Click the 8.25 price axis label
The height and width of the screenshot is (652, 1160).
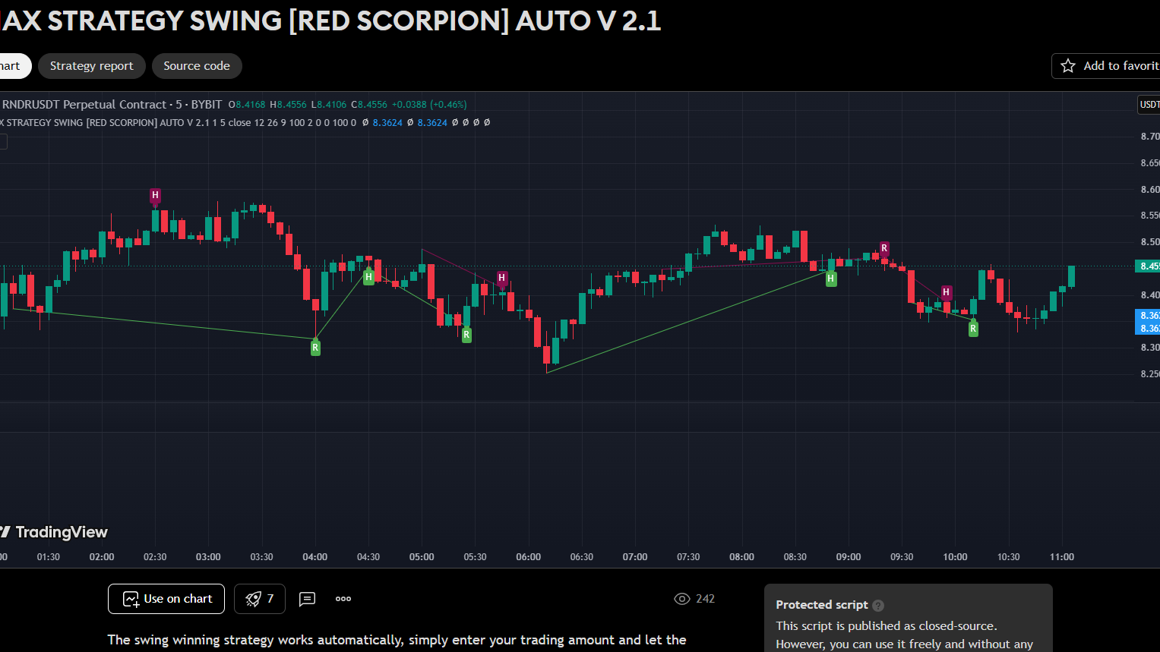click(x=1149, y=374)
